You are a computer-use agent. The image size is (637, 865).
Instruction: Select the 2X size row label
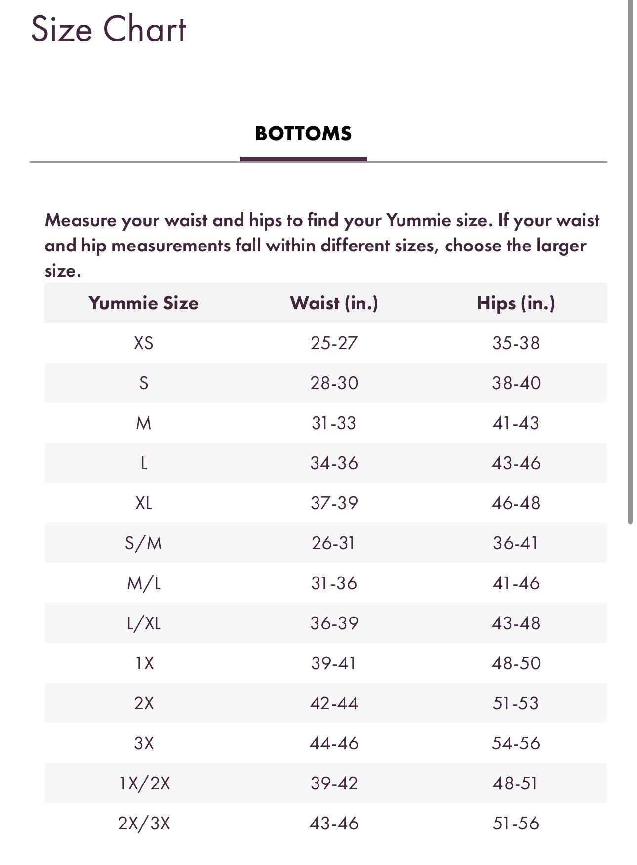click(x=143, y=703)
